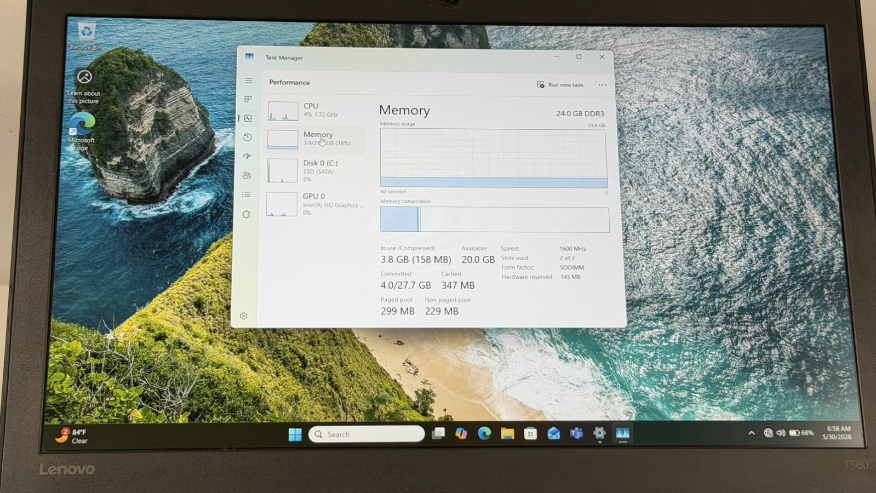
Task: Click the Form factor SODIMM value
Action: pos(572,267)
